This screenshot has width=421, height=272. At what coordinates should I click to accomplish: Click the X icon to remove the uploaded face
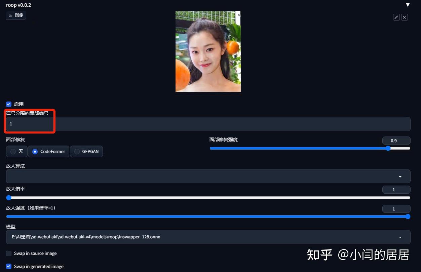[405, 17]
